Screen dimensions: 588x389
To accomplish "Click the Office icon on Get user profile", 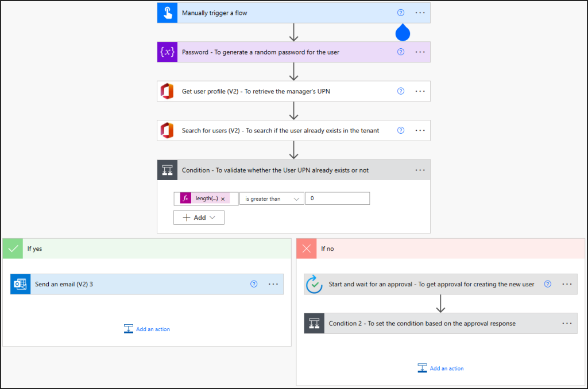I will coord(167,91).
